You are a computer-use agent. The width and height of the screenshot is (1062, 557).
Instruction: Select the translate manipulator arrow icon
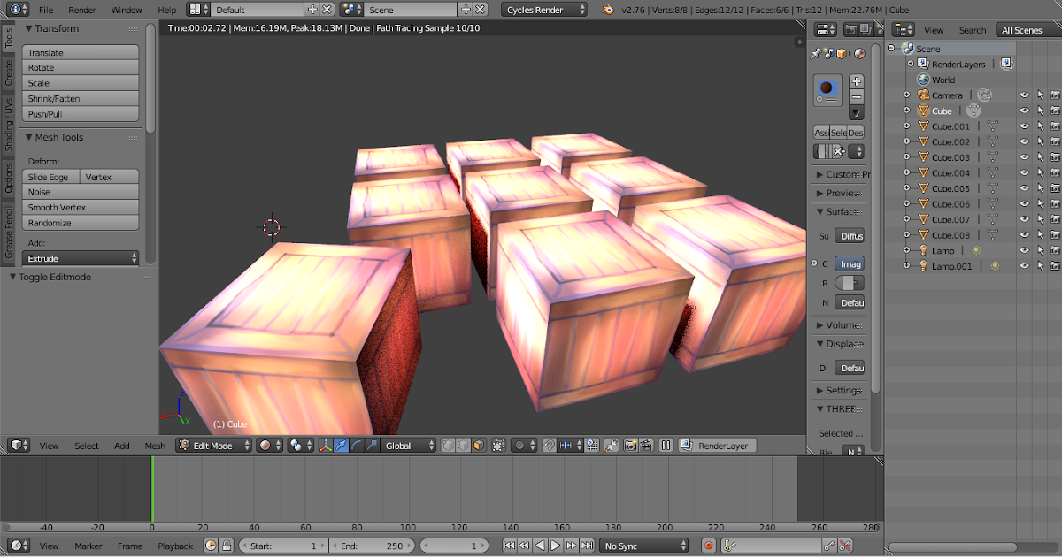click(x=341, y=446)
